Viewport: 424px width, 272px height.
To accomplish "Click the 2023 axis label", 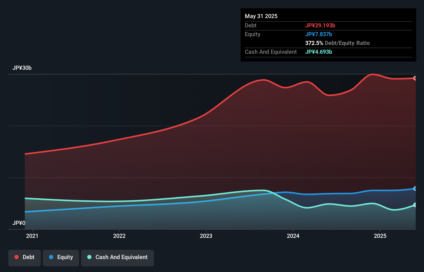I will (206, 236).
